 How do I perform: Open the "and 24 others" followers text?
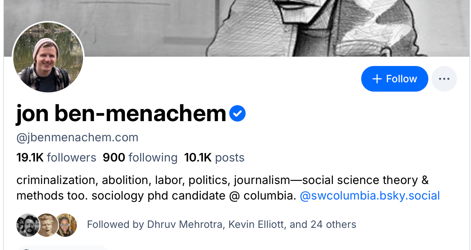(x=323, y=224)
